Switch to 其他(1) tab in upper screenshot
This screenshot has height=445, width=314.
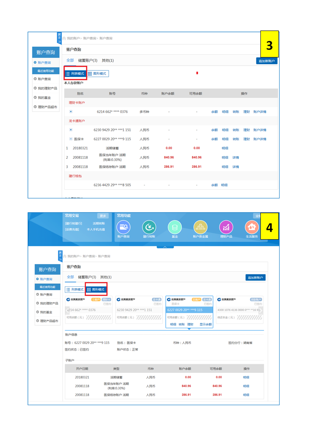click(108, 60)
